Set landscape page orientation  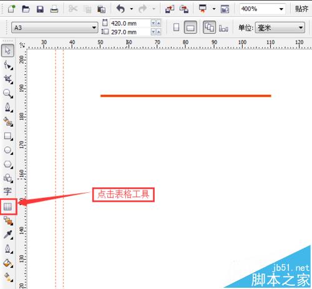coord(190,27)
